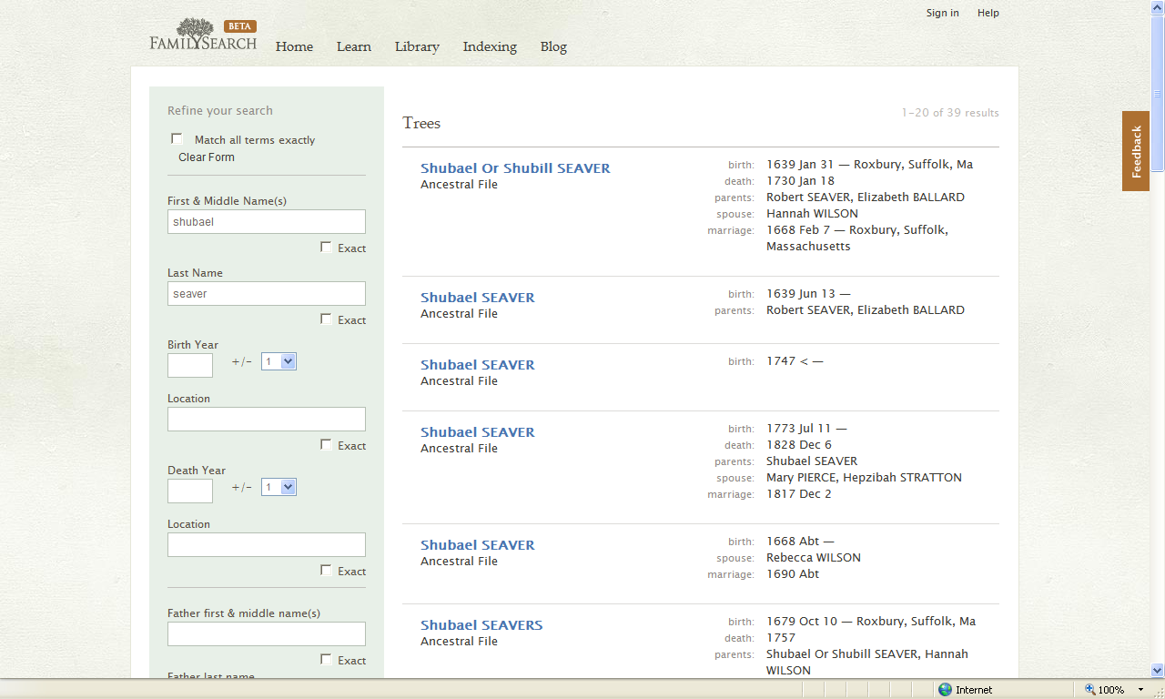This screenshot has width=1165, height=699.
Task: Enable Exact for the death Location
Action: point(325,571)
